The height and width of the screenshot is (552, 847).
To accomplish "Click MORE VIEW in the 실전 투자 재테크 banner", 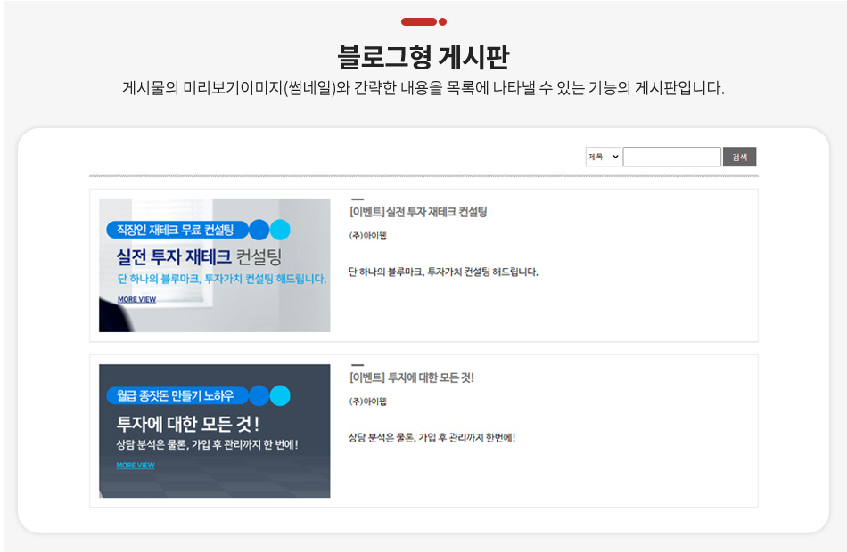I will (136, 299).
